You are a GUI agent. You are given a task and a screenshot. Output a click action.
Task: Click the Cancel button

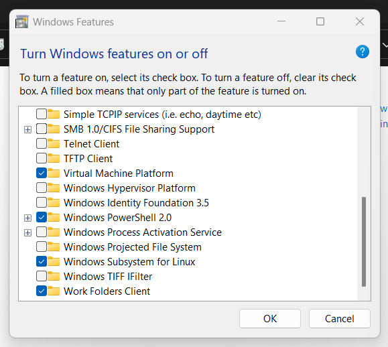coord(340,319)
